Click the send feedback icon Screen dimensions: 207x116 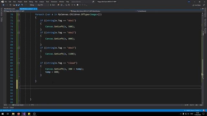point(204,5)
